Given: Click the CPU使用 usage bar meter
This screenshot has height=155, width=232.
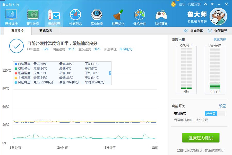Looking at the screenshot, I should coord(186,69).
